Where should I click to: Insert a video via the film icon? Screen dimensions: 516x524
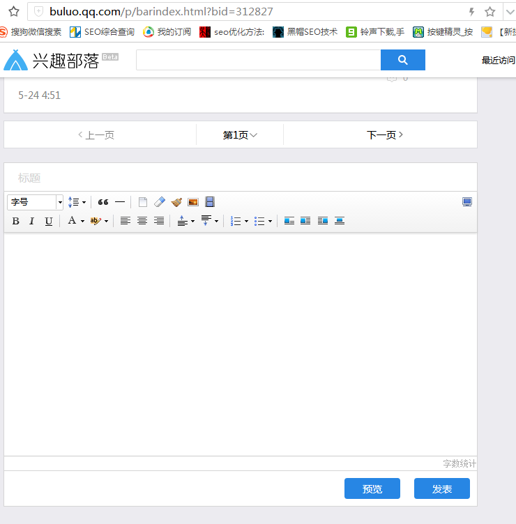coord(210,202)
